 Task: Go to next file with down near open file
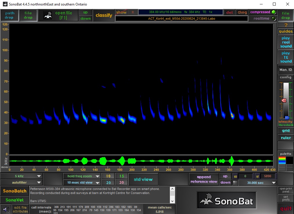coord(86,18)
